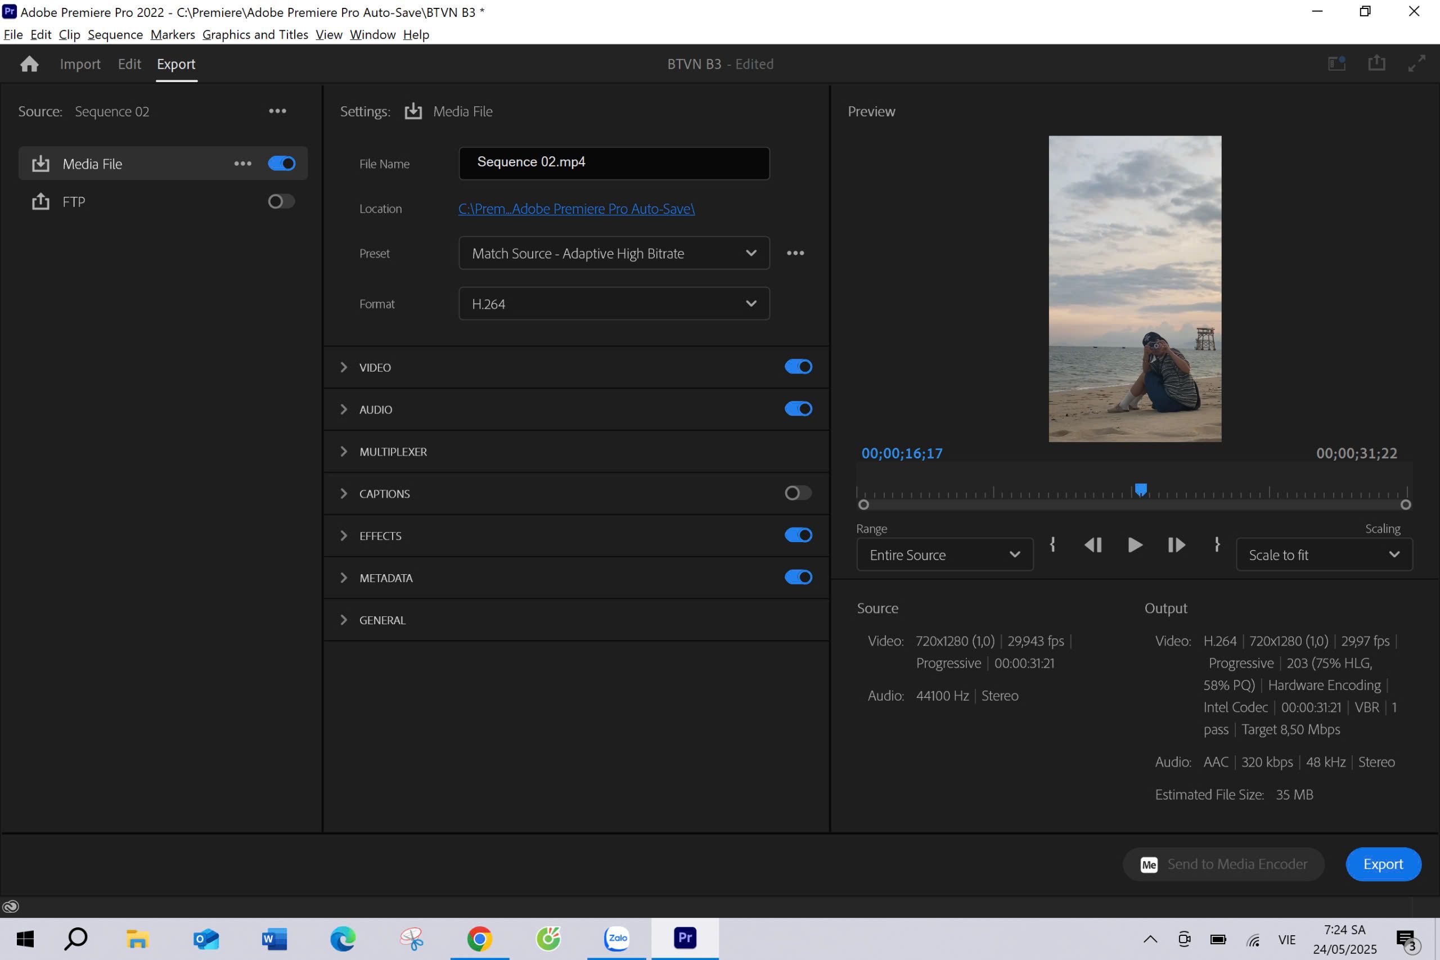Viewport: 1440px width, 960px height.
Task: Go to the Home screen icon
Action: click(x=29, y=64)
